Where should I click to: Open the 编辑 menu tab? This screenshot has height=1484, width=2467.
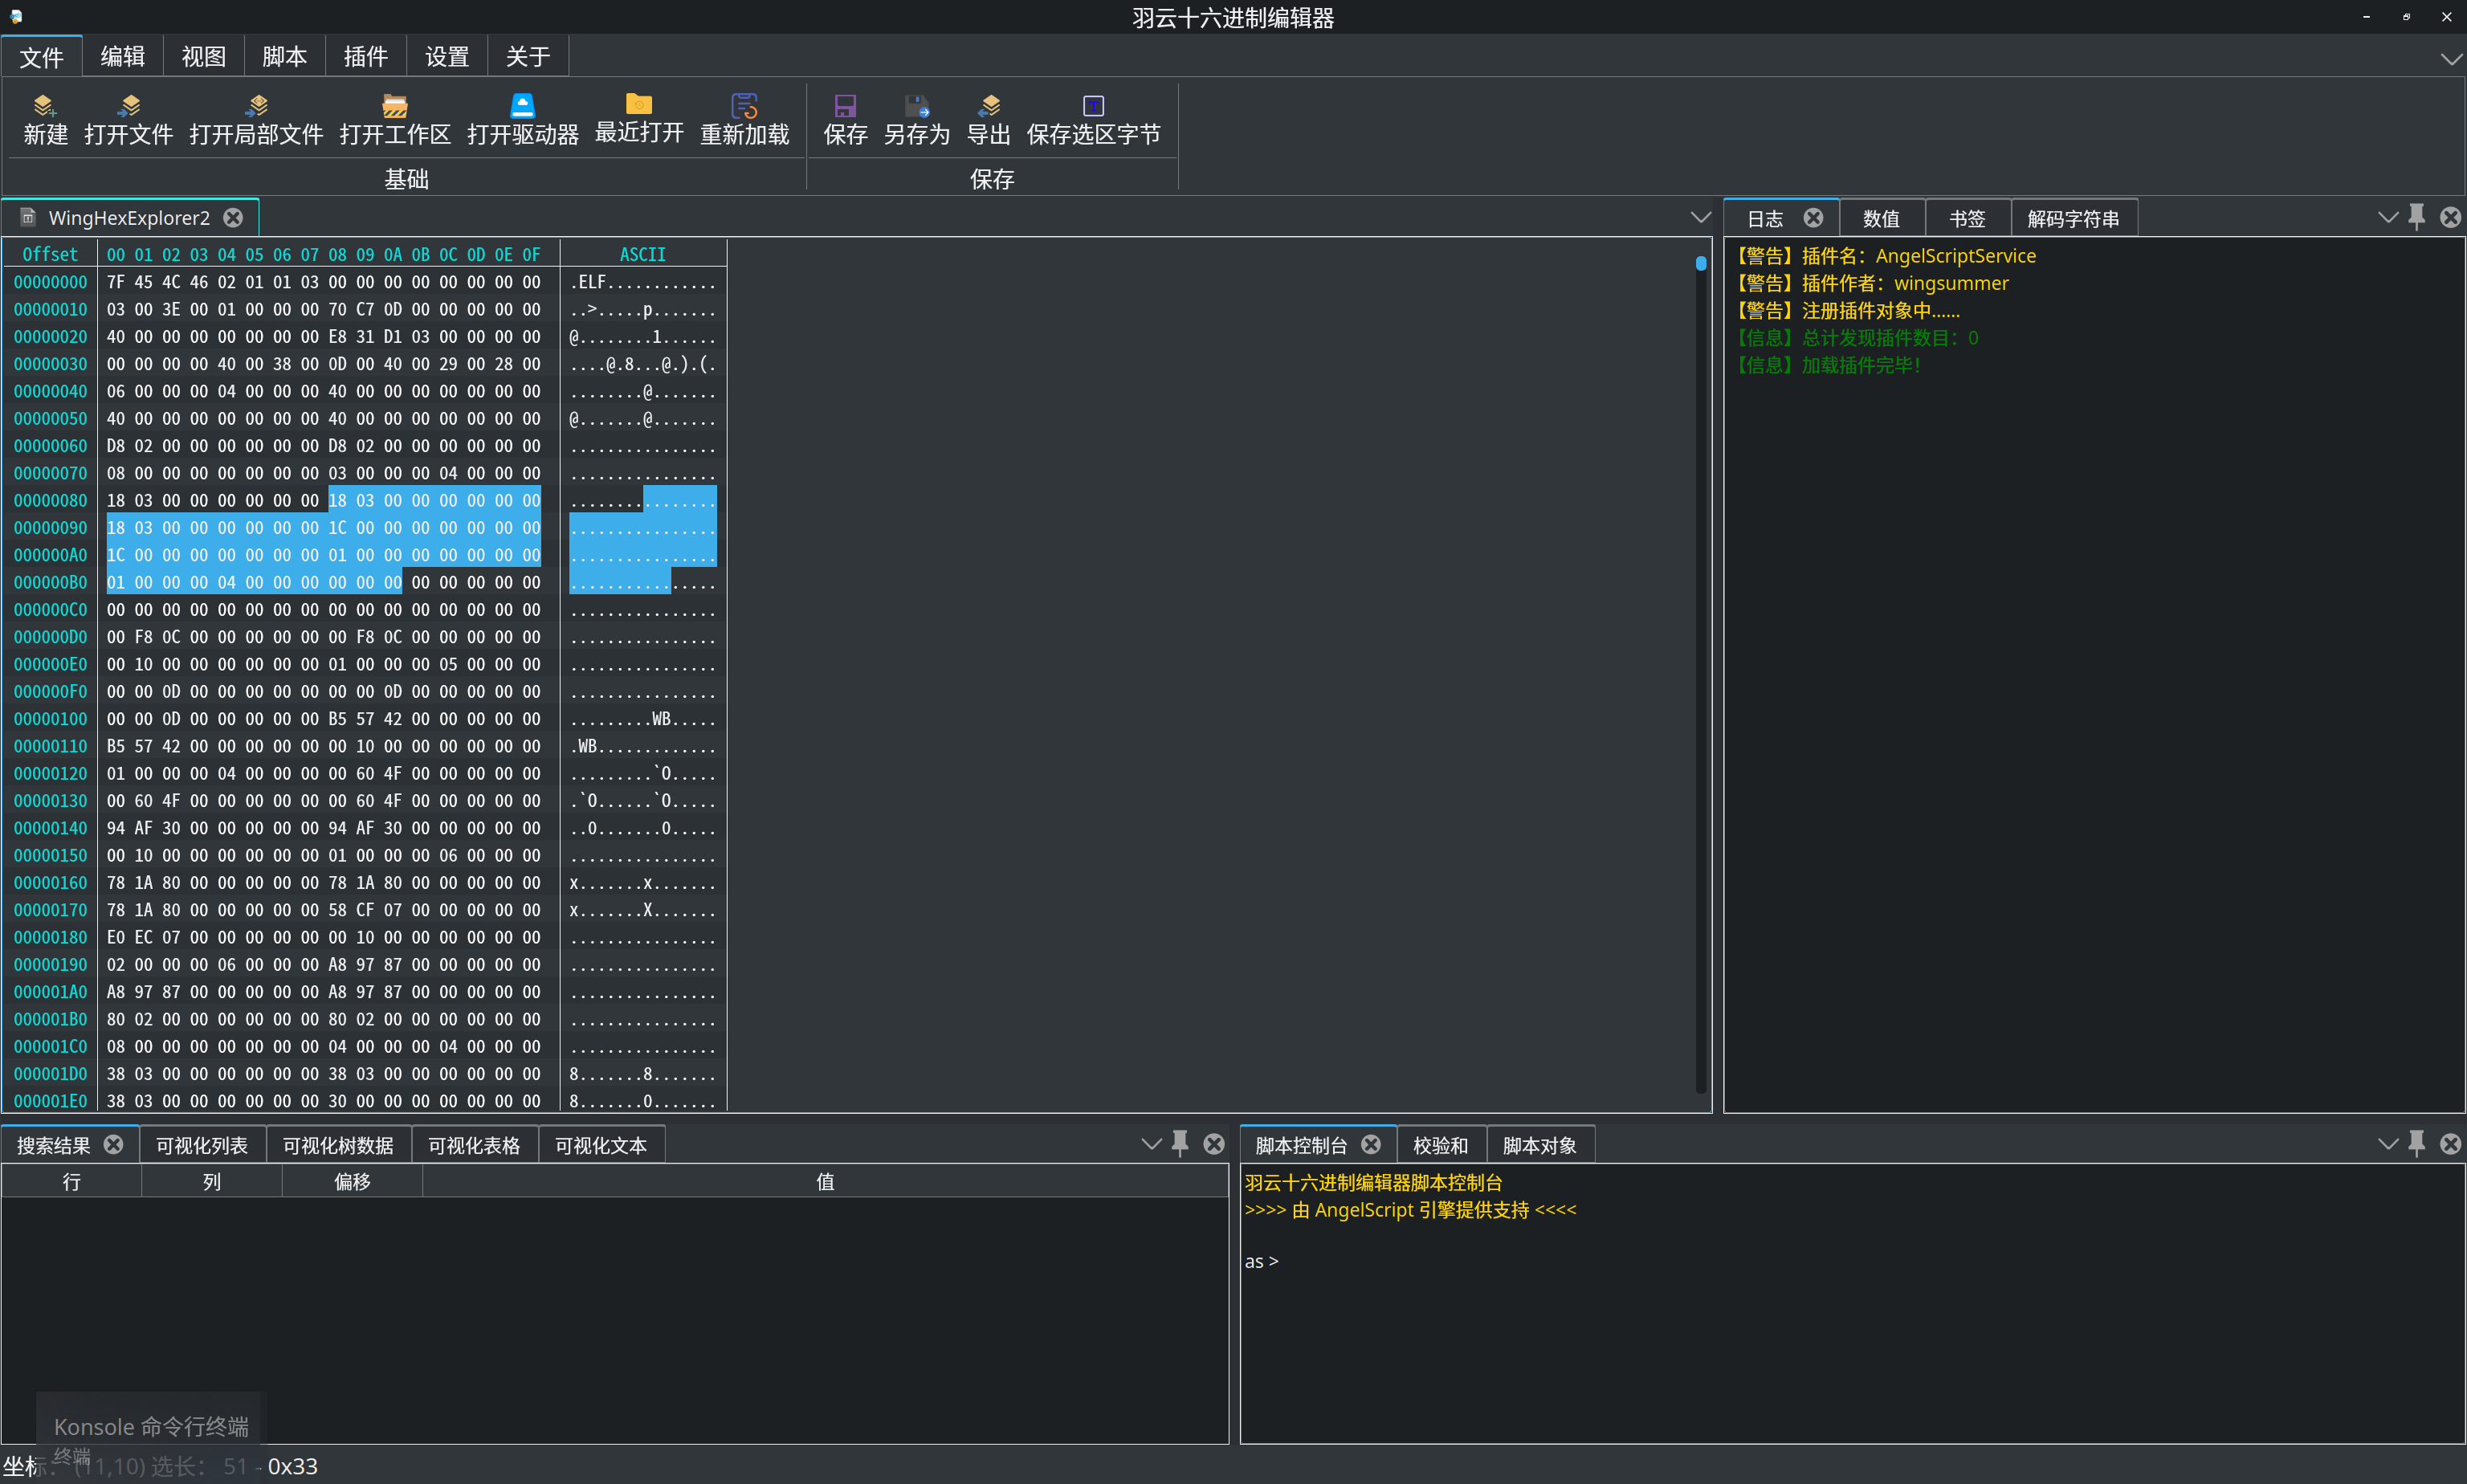[123, 57]
